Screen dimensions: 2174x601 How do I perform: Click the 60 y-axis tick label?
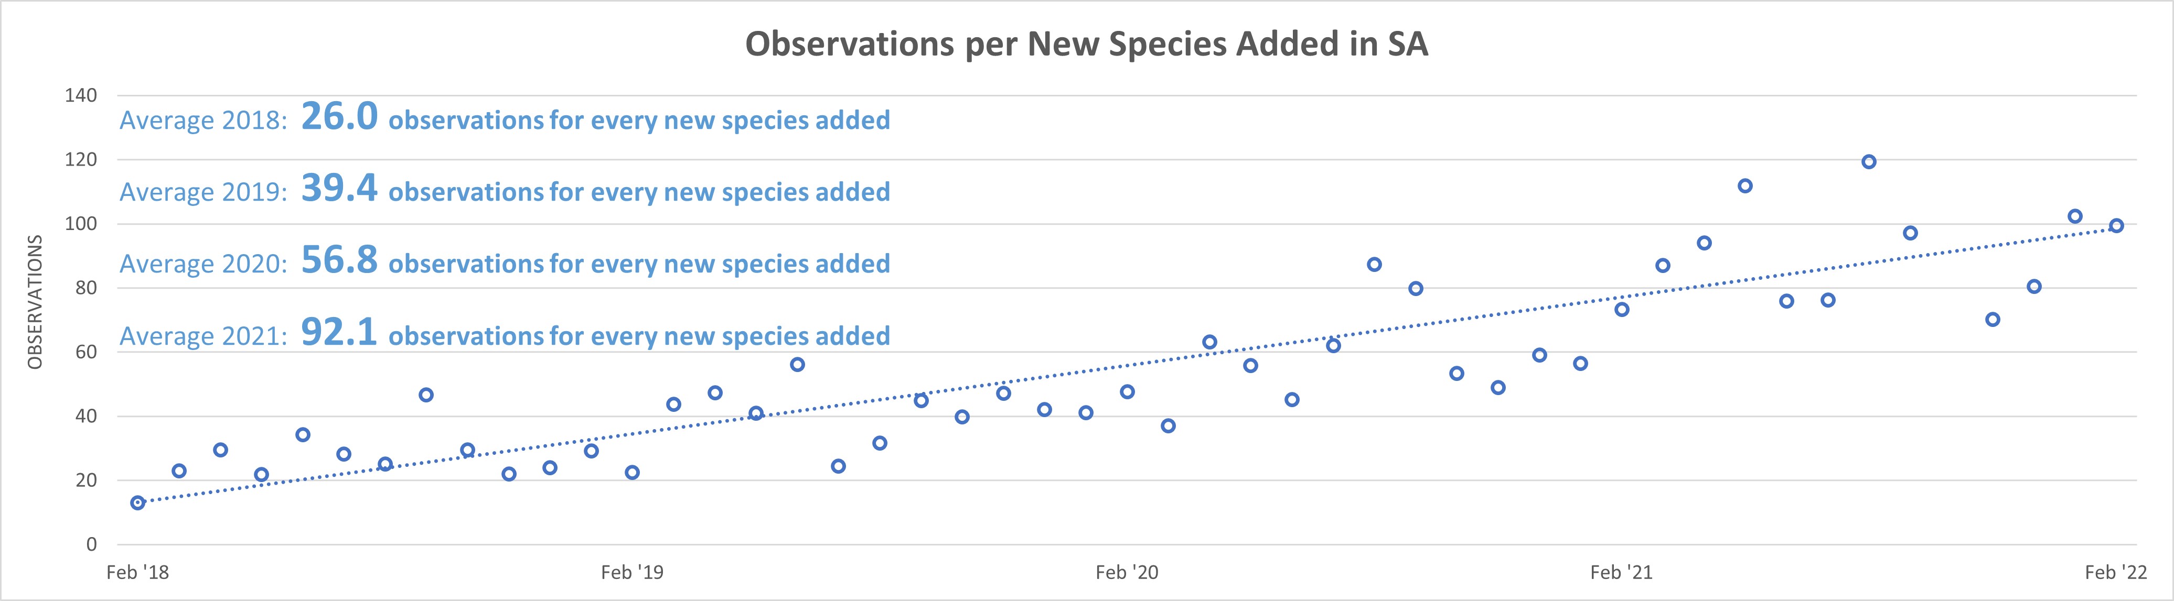point(86,352)
